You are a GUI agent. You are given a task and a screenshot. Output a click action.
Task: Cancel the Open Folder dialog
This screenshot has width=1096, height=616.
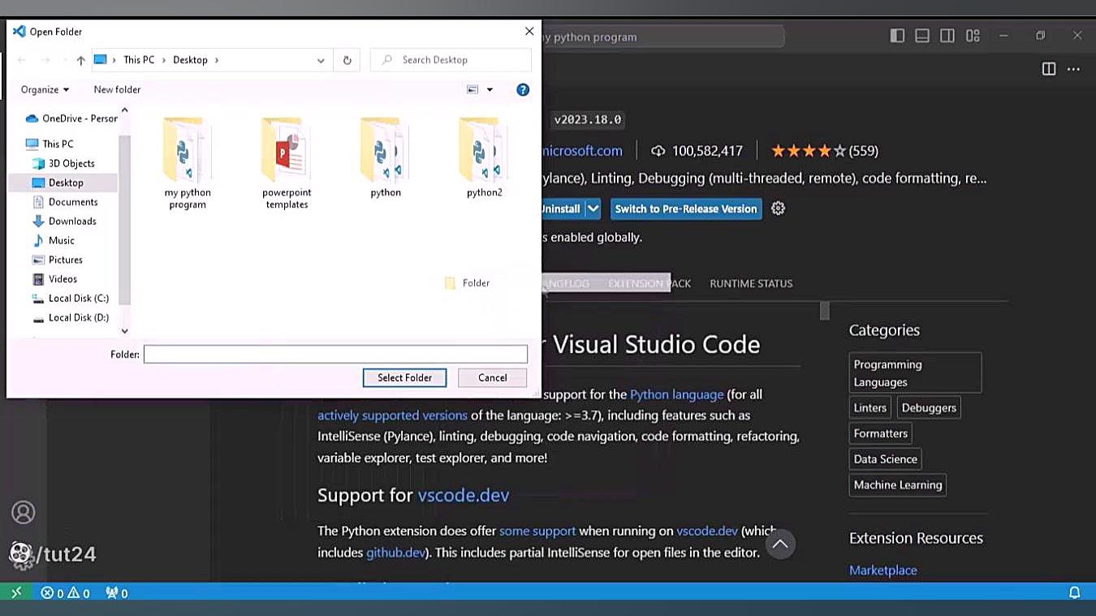[492, 377]
